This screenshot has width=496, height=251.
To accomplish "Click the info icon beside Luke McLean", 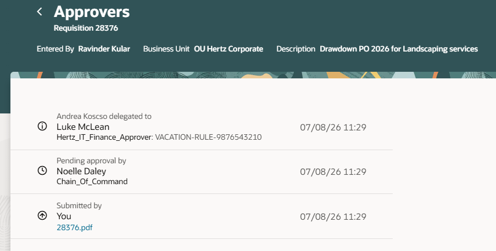I will [x=42, y=126].
